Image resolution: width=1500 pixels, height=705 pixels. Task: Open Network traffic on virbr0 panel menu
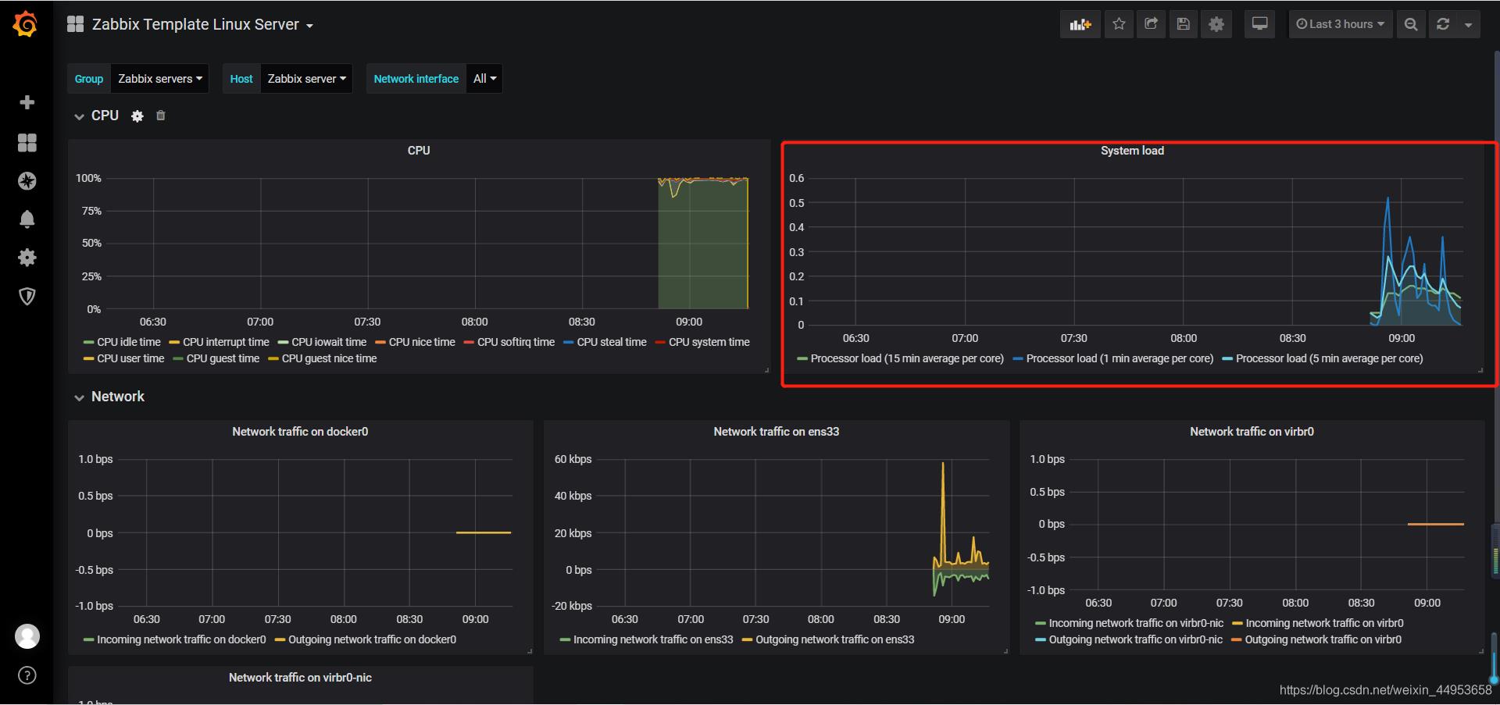coord(1252,431)
